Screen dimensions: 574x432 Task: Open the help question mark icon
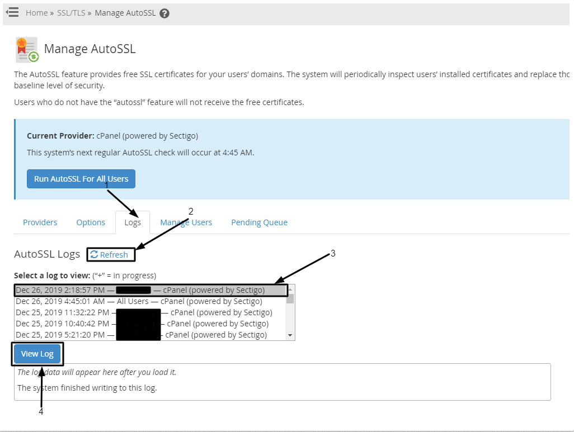[164, 13]
